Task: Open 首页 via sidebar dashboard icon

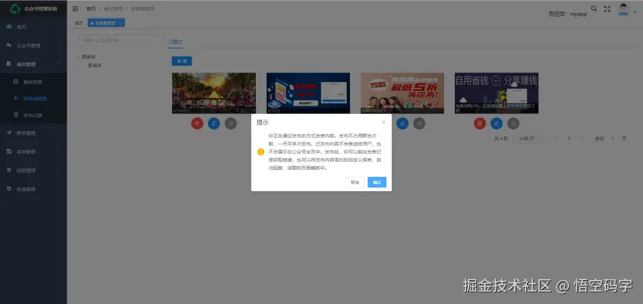Action: pos(9,27)
